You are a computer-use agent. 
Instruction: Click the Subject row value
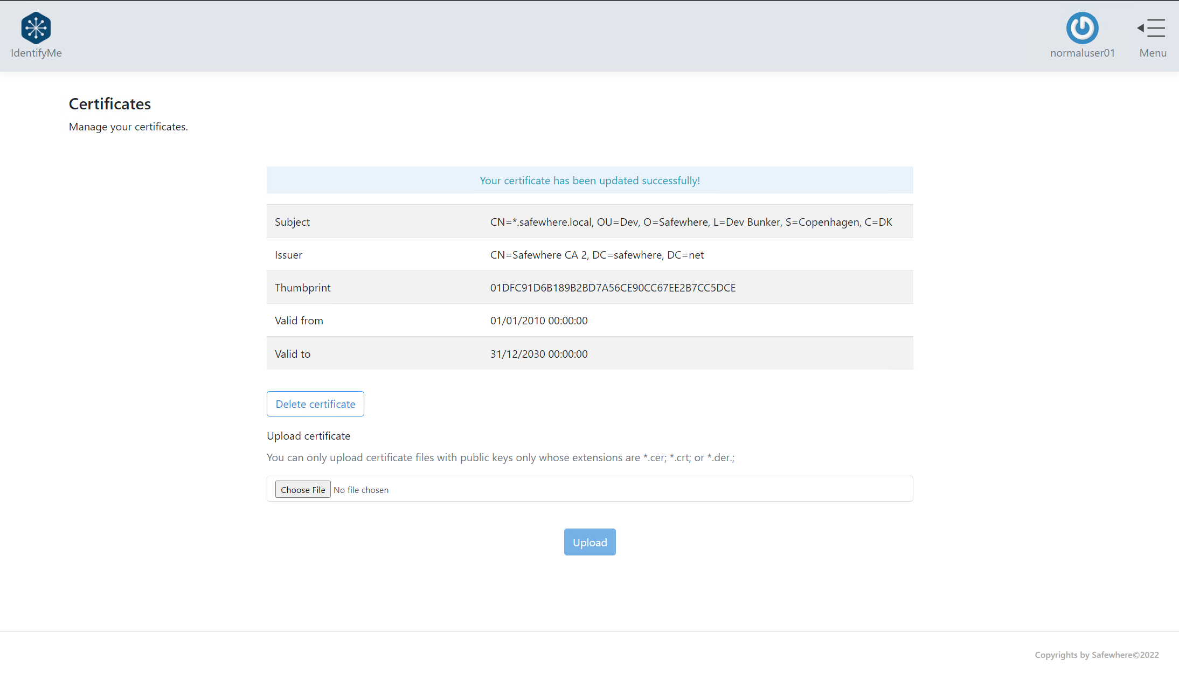tap(691, 222)
